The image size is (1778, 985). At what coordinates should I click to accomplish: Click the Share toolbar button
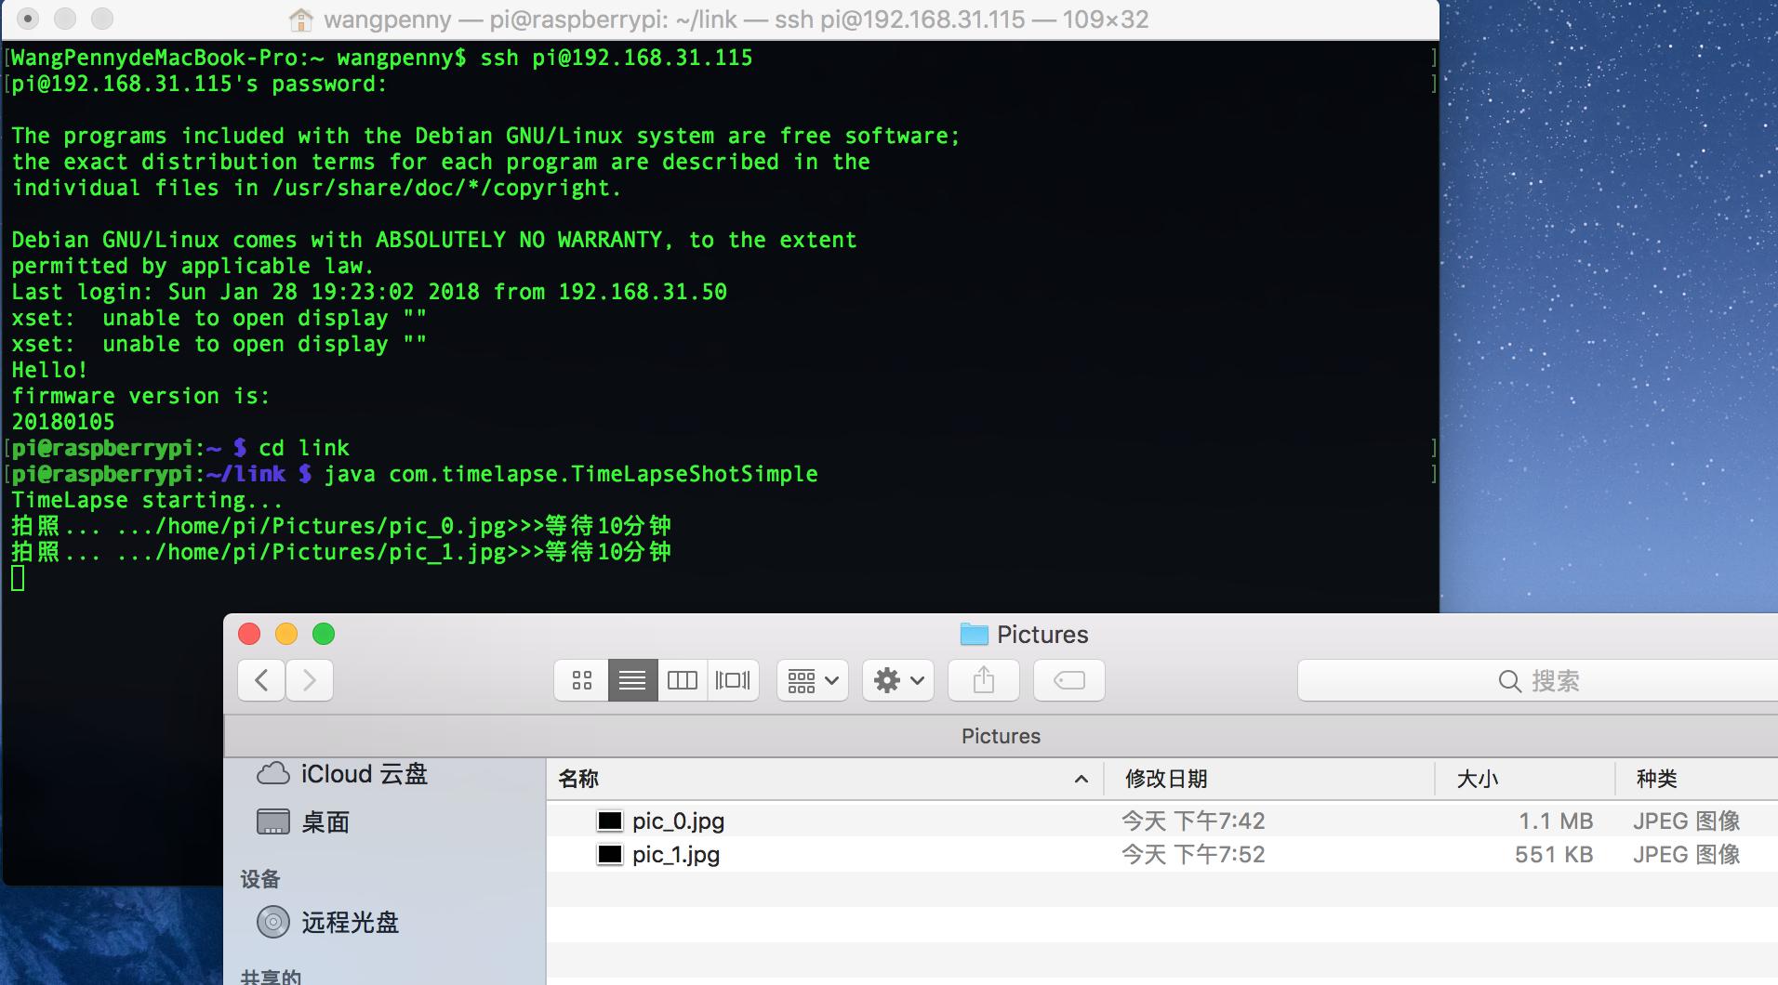pyautogui.click(x=983, y=681)
